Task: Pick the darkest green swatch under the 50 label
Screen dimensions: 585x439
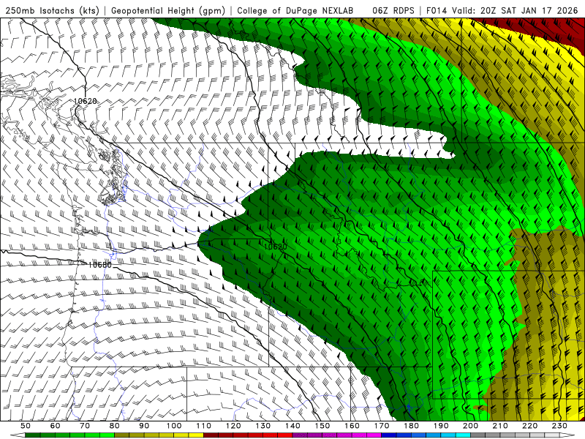Action: 33,435
